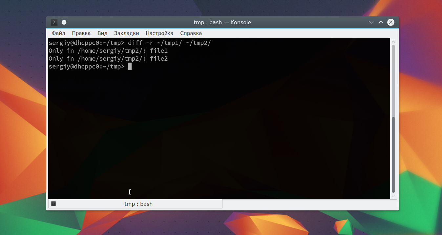The width and height of the screenshot is (442, 235).
Task: Click the window minimize chevron
Action: (x=371, y=22)
